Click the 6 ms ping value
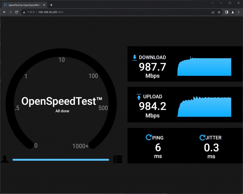Image resolution: width=243 pixels, height=194 pixels. click(158, 147)
